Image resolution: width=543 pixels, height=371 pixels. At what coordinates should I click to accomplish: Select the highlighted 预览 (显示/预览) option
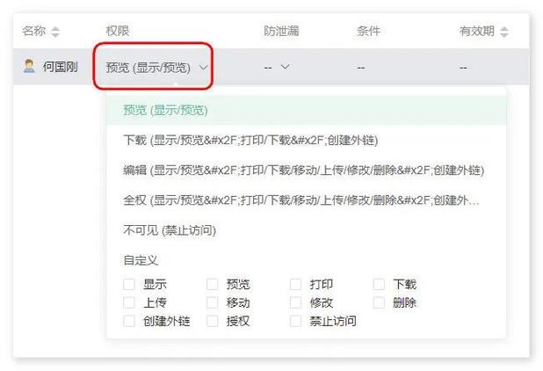pyautogui.click(x=306, y=110)
